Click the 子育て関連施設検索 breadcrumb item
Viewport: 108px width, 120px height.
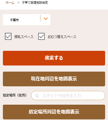[35, 3]
